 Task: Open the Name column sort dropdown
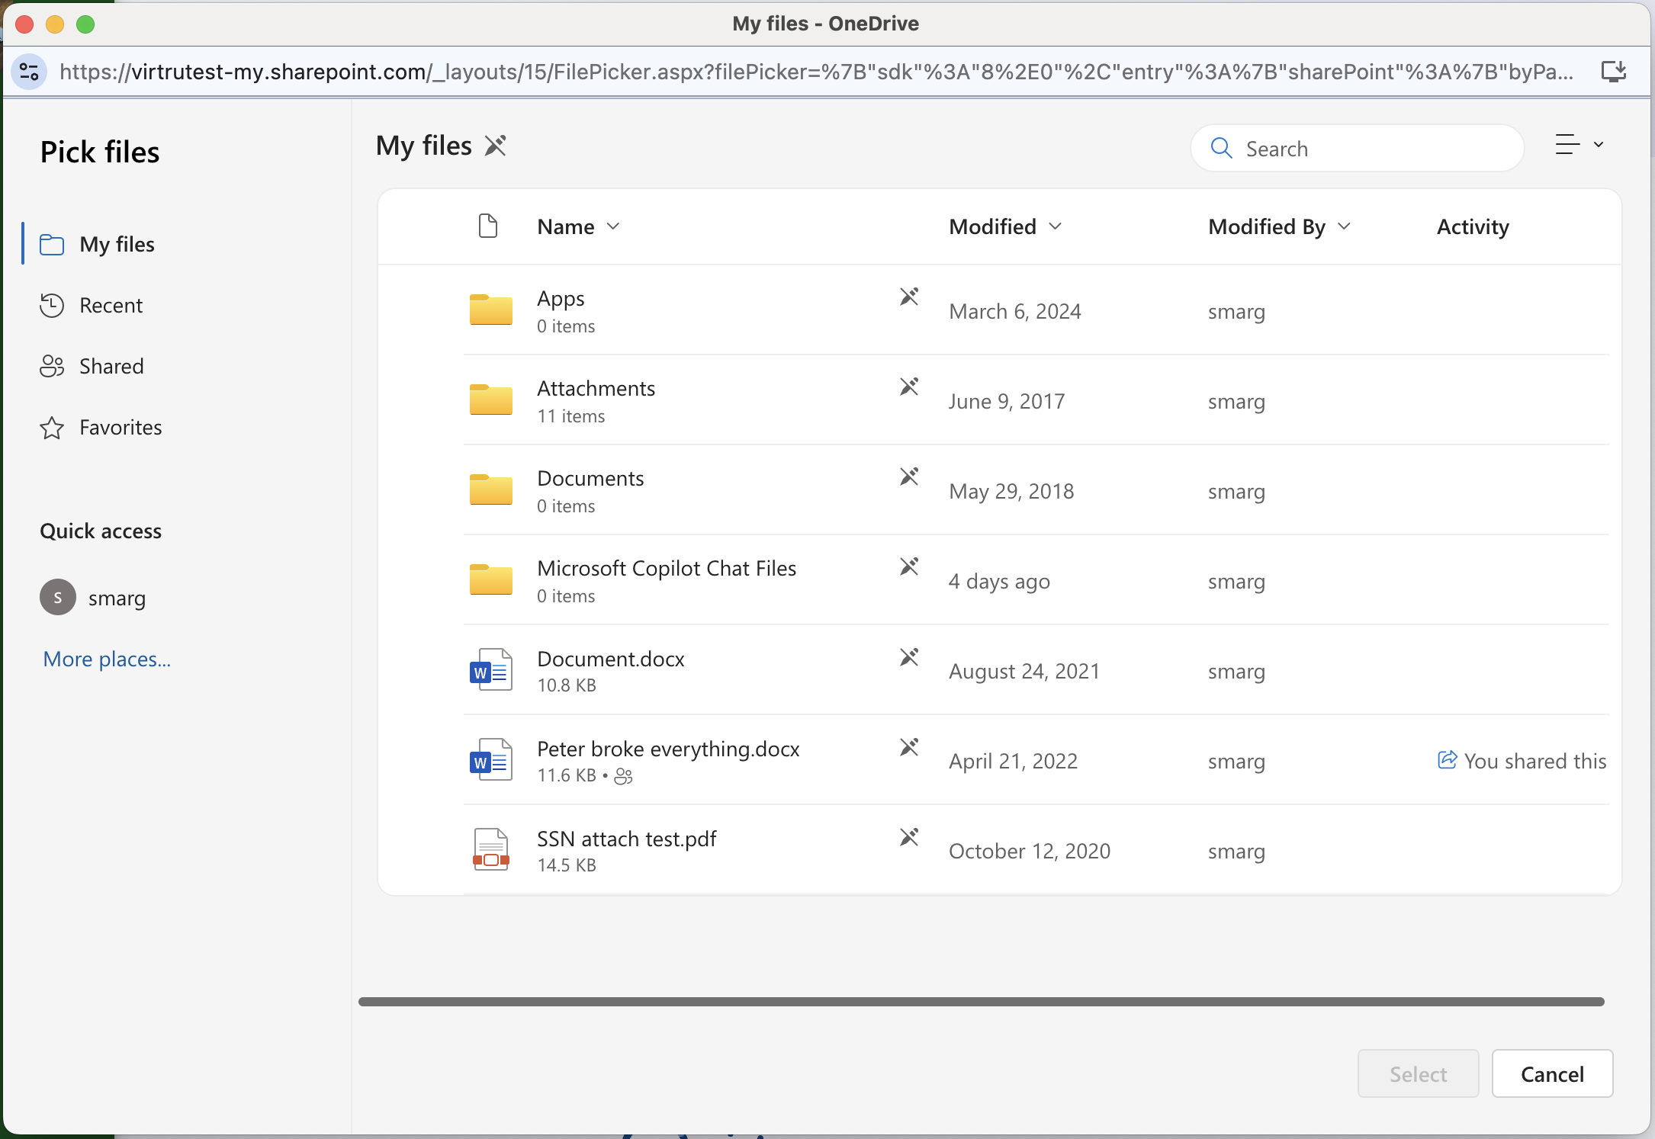(613, 226)
